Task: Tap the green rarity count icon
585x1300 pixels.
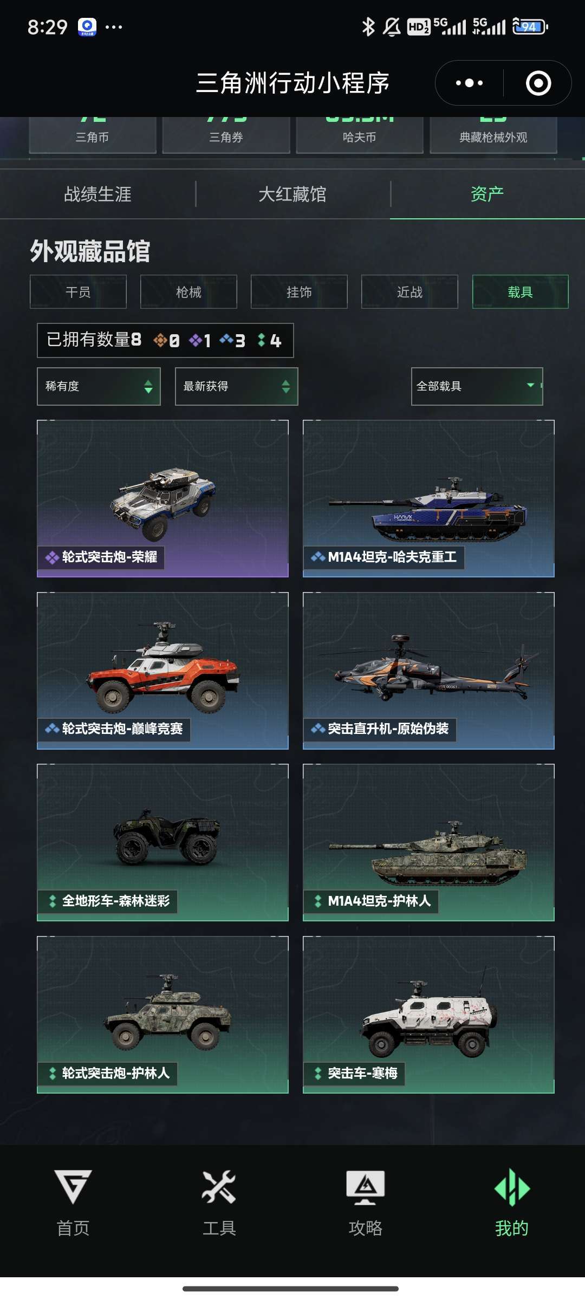Action: (x=262, y=340)
